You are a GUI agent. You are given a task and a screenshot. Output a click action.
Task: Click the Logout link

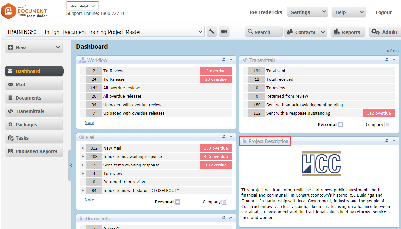tap(383, 12)
